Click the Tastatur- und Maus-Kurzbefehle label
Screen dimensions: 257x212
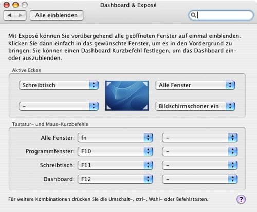(50, 124)
